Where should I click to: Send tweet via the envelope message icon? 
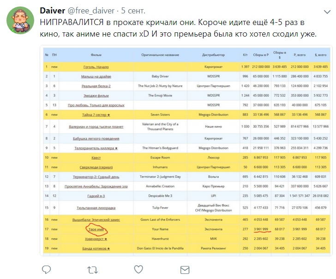(x=185, y=270)
